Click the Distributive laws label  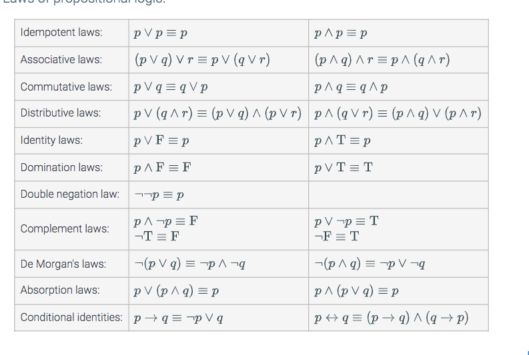(61, 113)
